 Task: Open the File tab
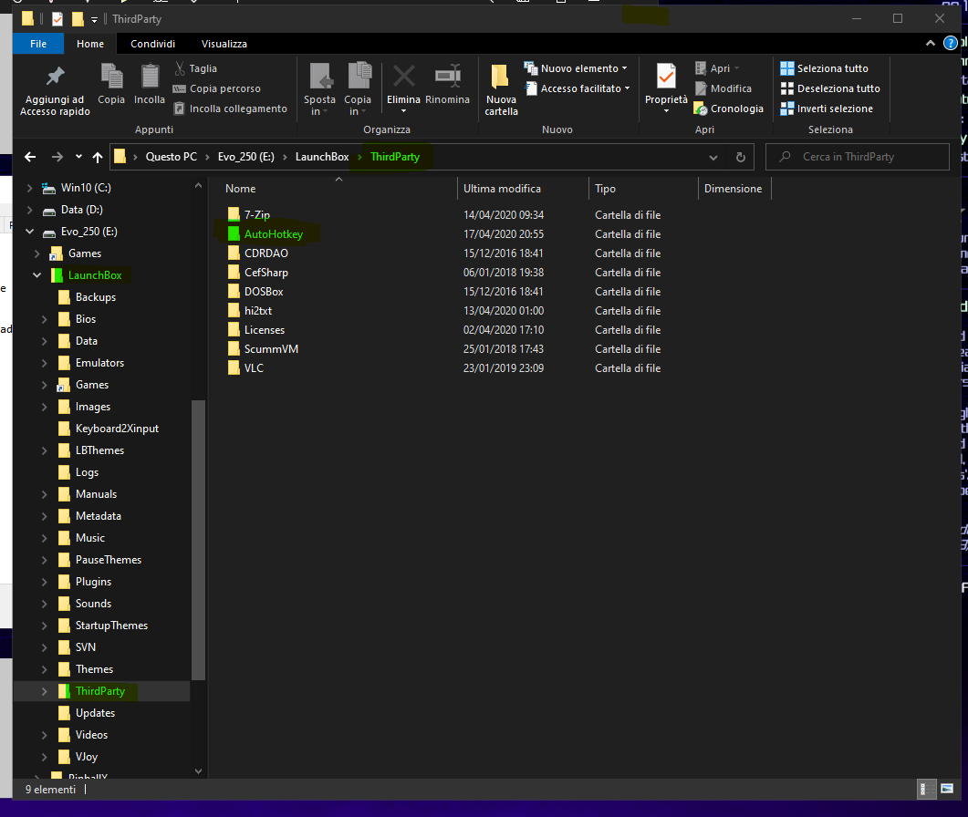(38, 44)
